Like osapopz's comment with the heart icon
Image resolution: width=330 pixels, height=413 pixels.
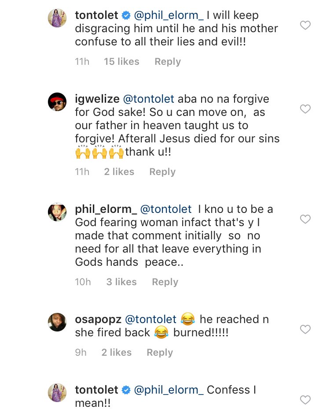(x=305, y=329)
